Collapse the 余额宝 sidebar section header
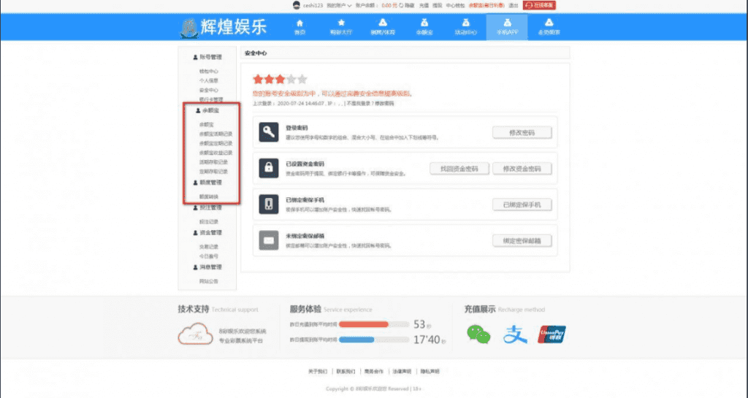Screen dimensions: 748x398 (207, 110)
